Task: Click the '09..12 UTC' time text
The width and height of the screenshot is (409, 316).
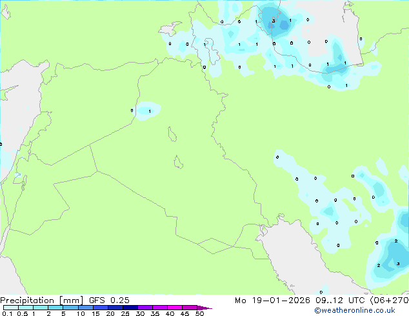Action: pos(340,301)
